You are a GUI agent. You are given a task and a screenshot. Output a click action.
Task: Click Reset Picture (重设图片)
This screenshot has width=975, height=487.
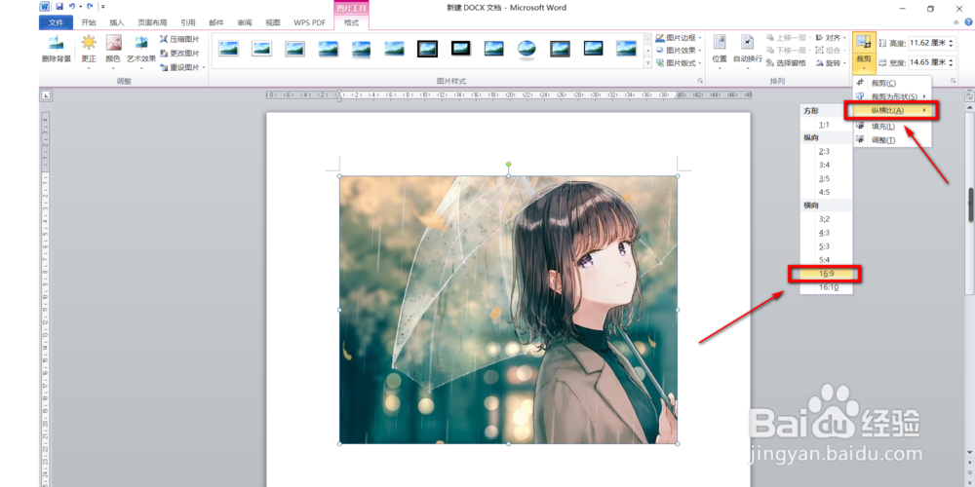tap(181, 67)
